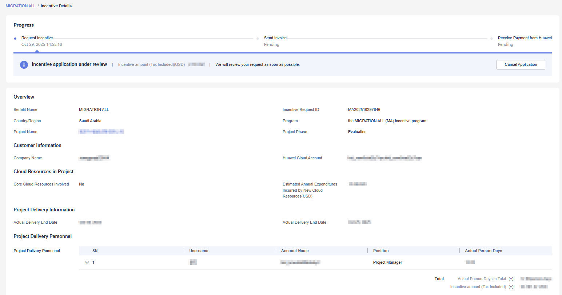Click the SN column header
Image resolution: width=562 pixels, height=295 pixels.
(x=95, y=251)
